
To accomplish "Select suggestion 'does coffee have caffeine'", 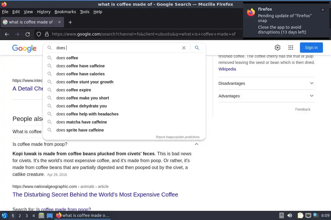I will point(124,66).
